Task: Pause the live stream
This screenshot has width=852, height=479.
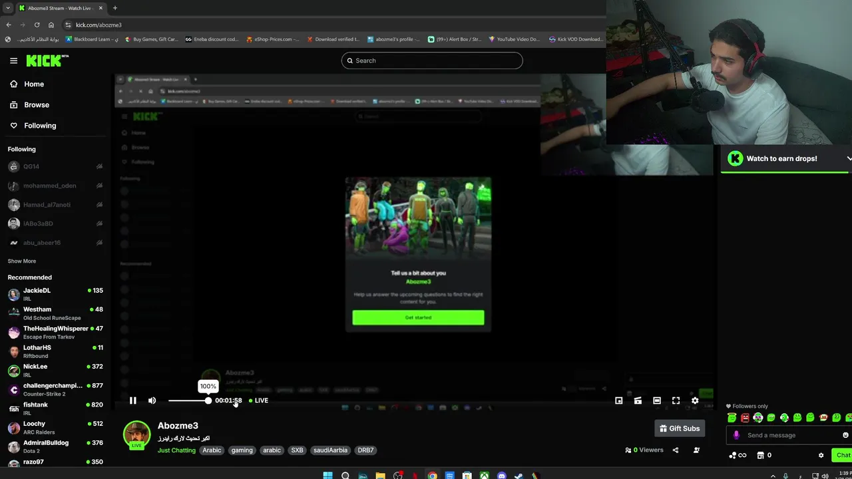Action: tap(132, 400)
